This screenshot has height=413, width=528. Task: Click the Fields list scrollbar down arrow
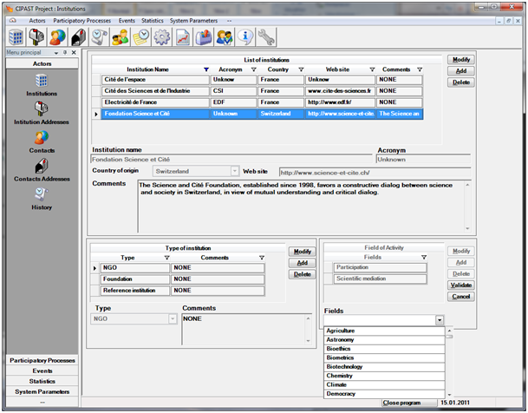(449, 395)
